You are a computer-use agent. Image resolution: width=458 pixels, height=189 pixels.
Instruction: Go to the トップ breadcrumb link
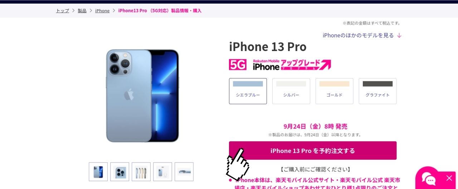(x=63, y=11)
